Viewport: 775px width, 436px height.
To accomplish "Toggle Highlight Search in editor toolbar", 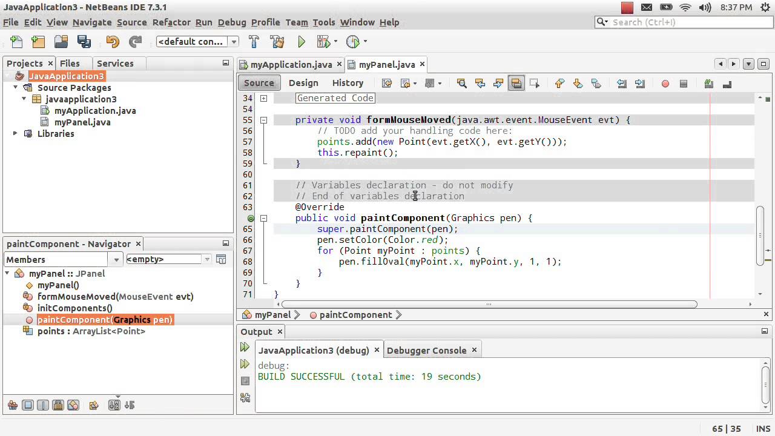I will point(516,84).
